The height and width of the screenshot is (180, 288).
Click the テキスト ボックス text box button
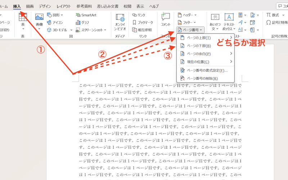click(x=229, y=22)
